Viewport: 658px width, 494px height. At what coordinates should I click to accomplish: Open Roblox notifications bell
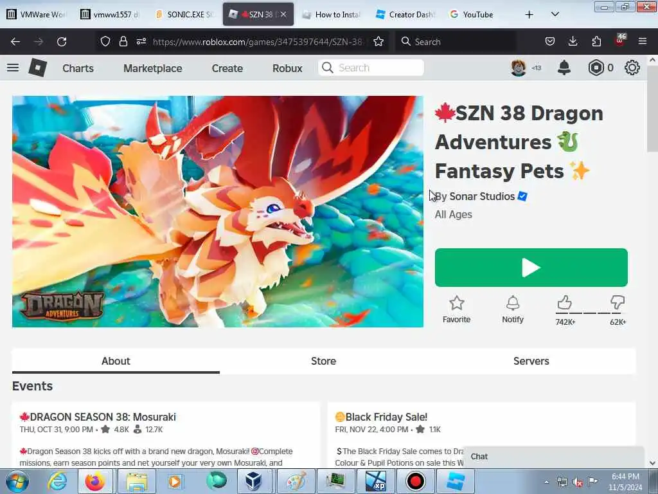564,68
